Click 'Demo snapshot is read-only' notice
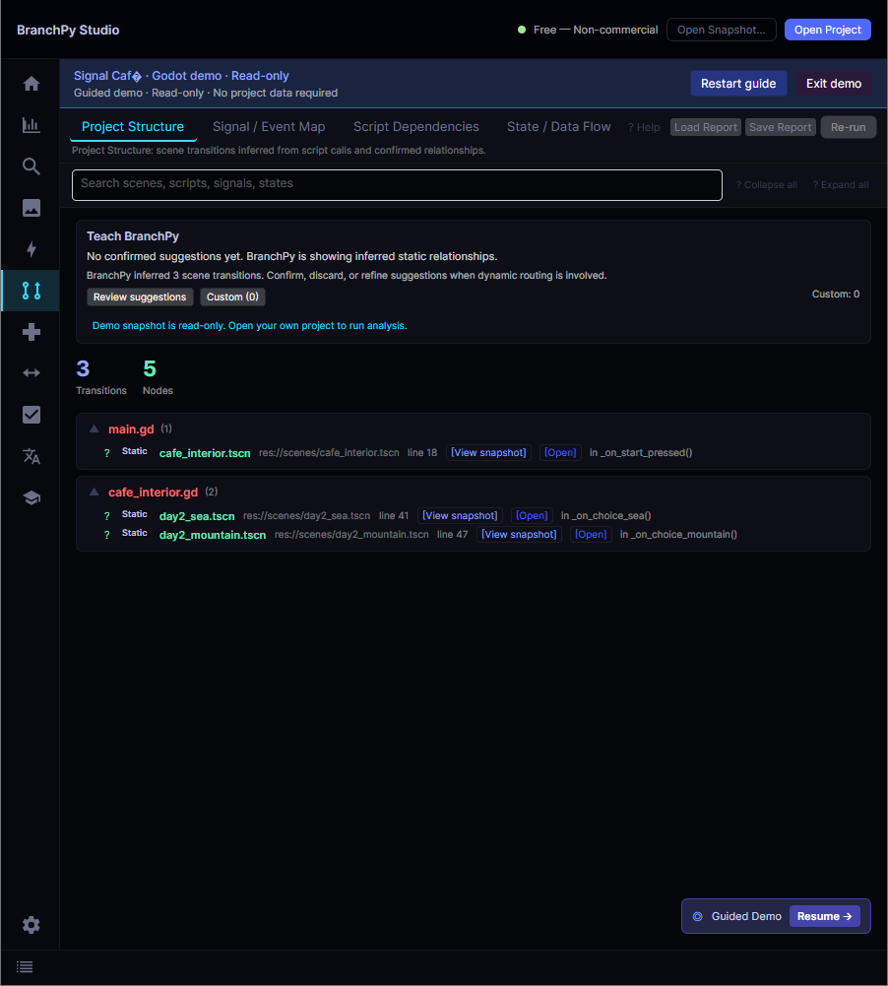The image size is (888, 986). click(x=249, y=326)
